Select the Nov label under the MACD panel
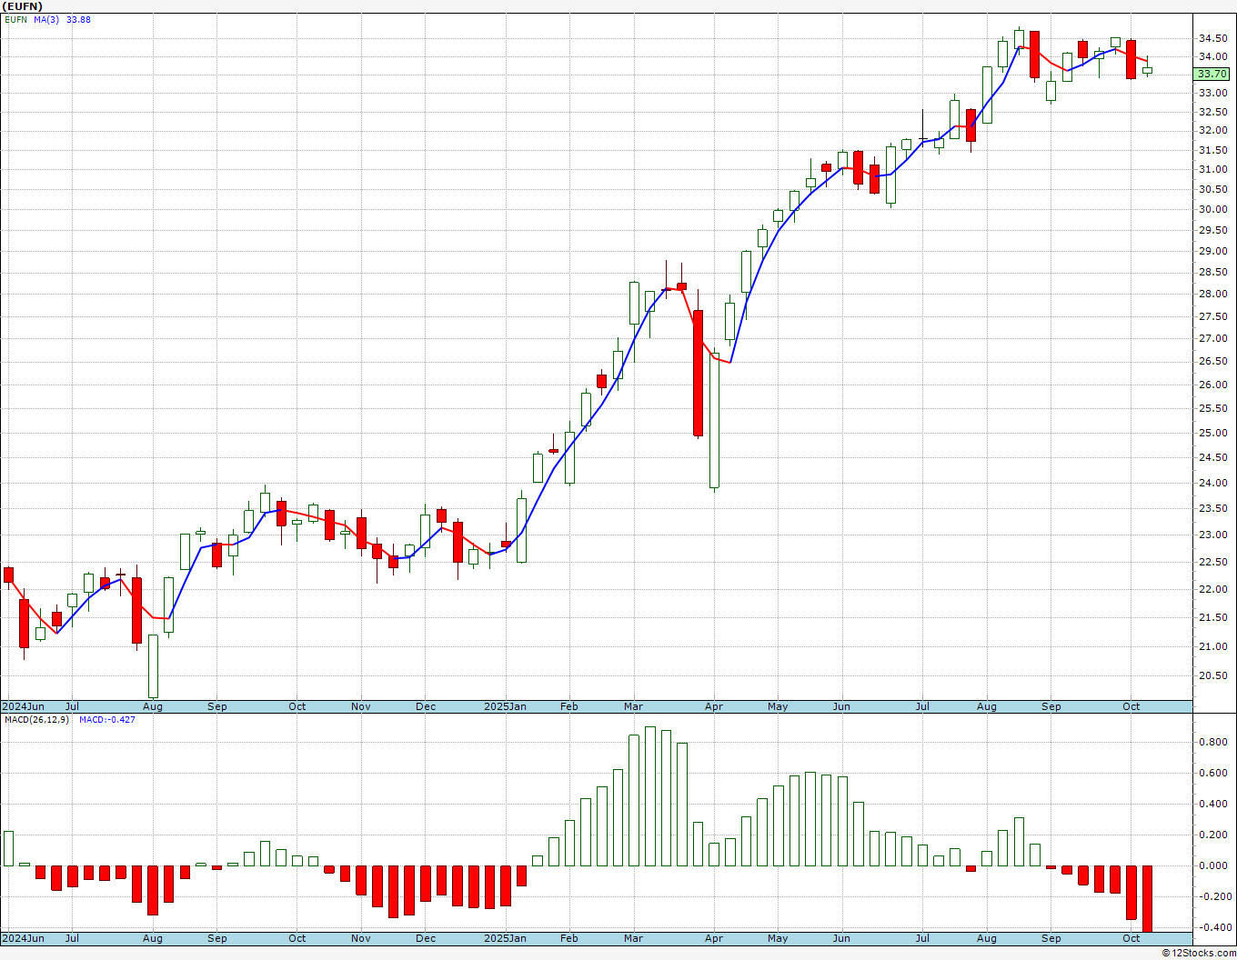The width and height of the screenshot is (1237, 960). [361, 938]
